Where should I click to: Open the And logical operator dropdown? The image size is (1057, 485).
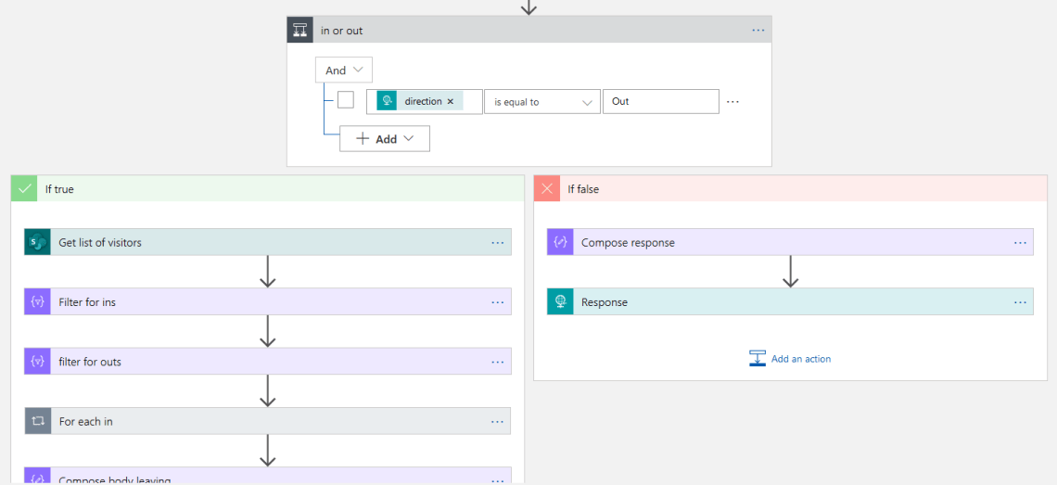pos(344,70)
